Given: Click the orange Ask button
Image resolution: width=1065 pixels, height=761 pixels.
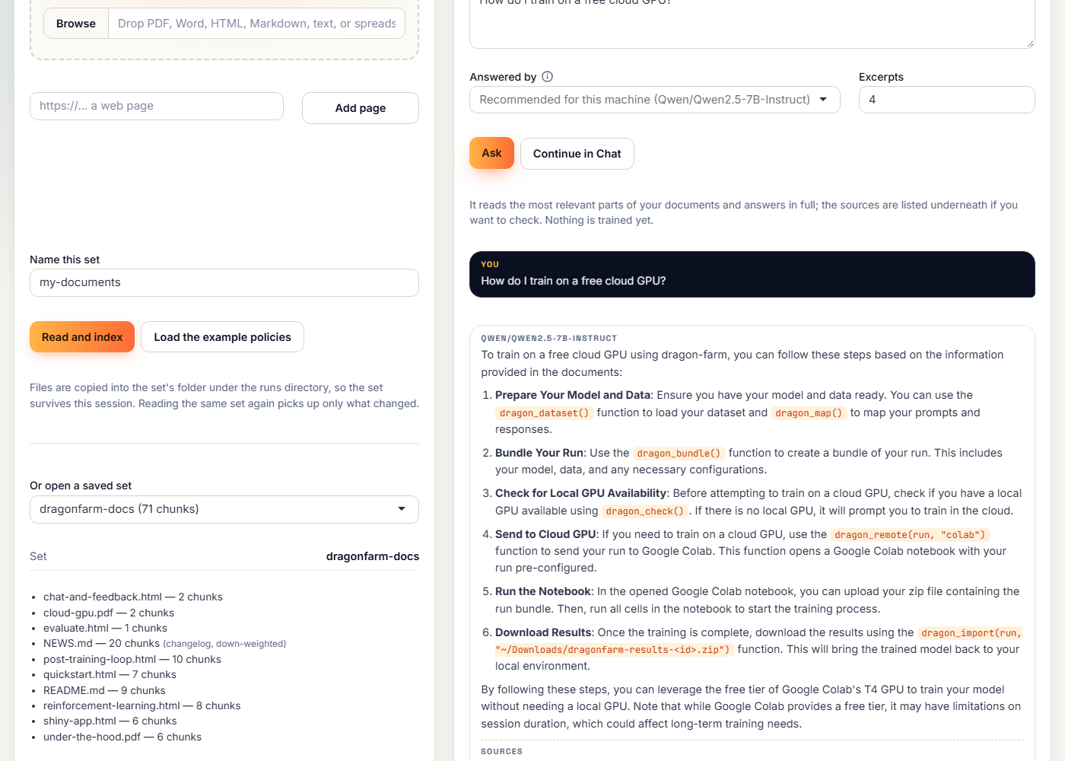Looking at the screenshot, I should point(491,153).
